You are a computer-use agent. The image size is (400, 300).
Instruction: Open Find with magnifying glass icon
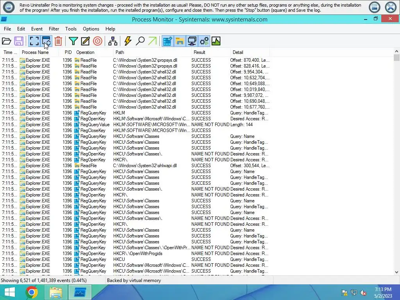point(140,41)
